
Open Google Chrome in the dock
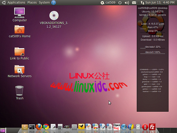click(x=46, y=127)
